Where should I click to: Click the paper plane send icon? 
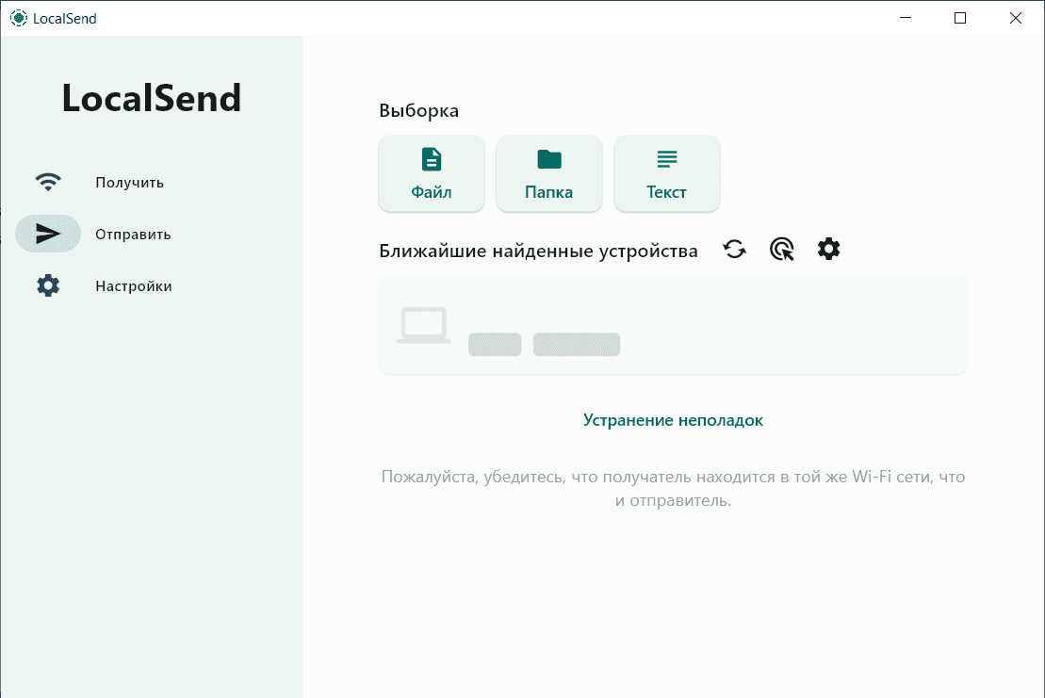click(48, 234)
